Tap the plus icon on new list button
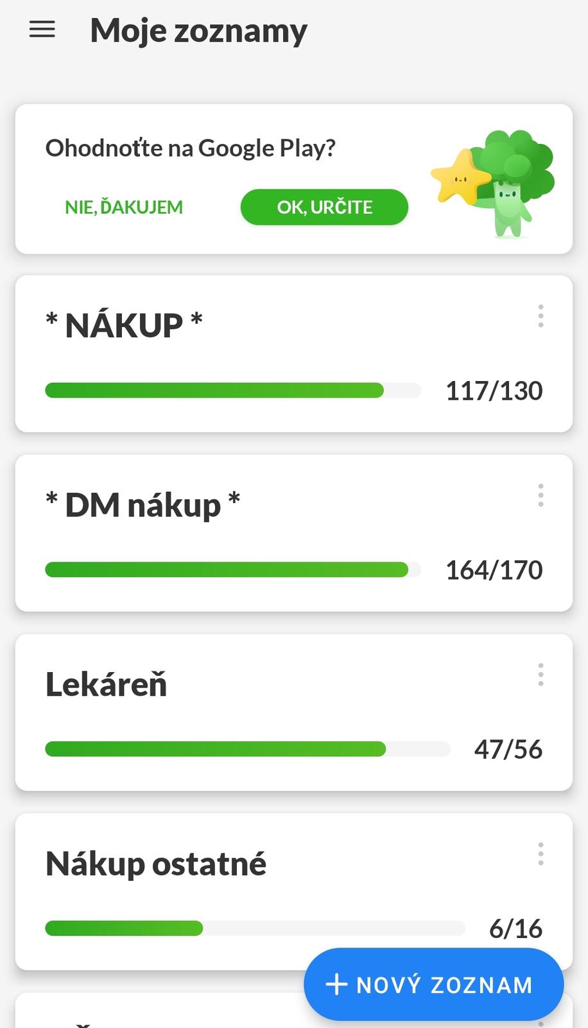588x1028 pixels. [x=336, y=984]
